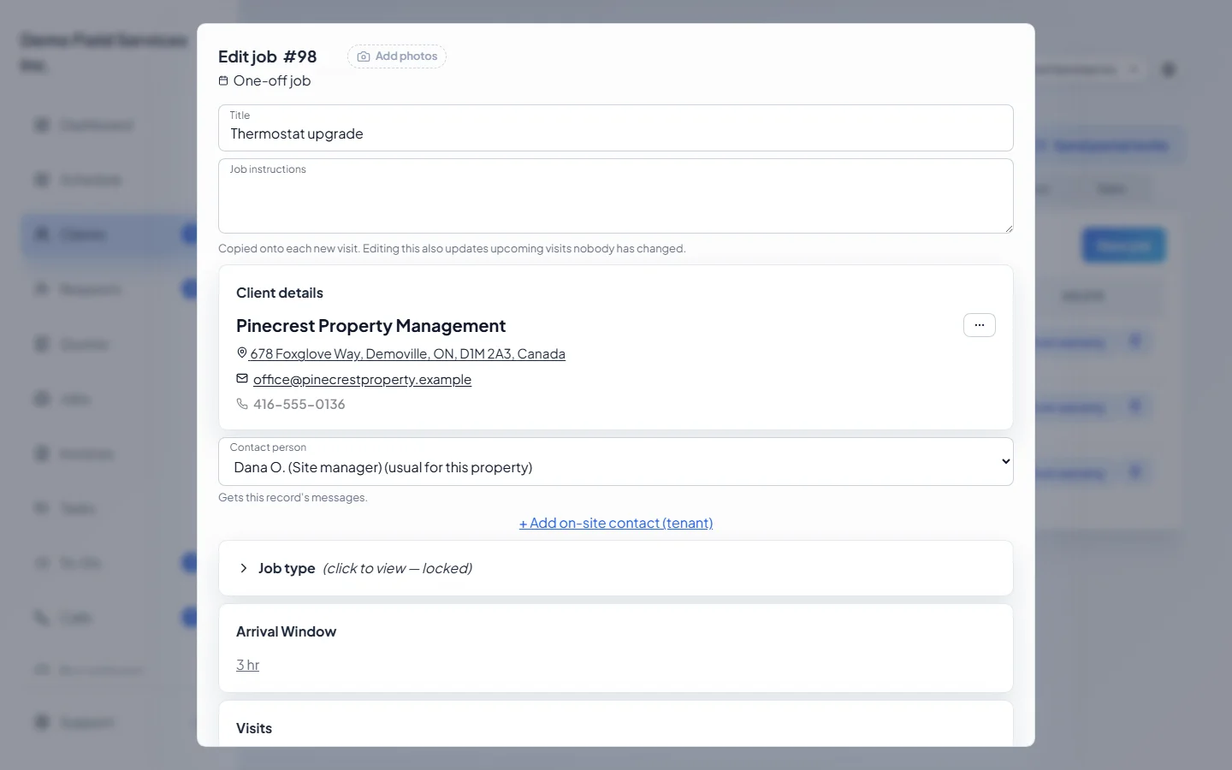Viewport: 1232px width, 770px height.
Task: Click the office@pinecrestproperty.example email link
Action: (x=362, y=380)
